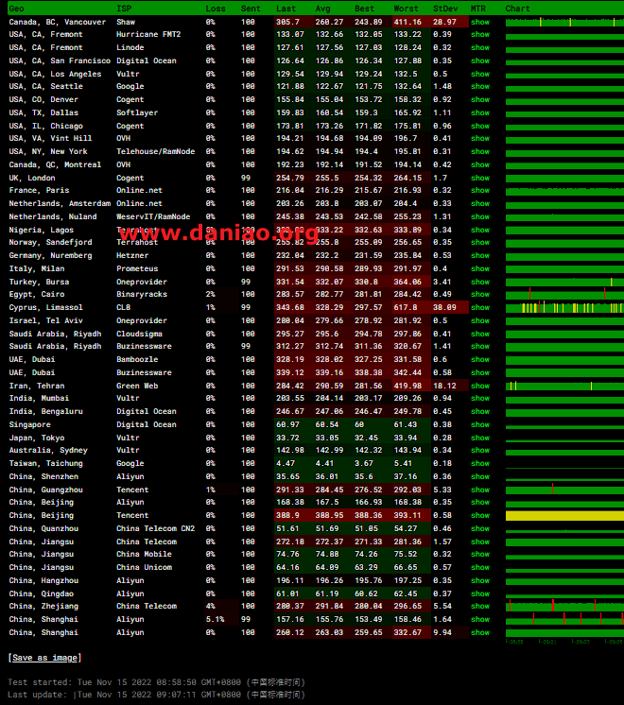This screenshot has height=705, width=624.
Task: Click the Geo column header
Action: [x=17, y=9]
